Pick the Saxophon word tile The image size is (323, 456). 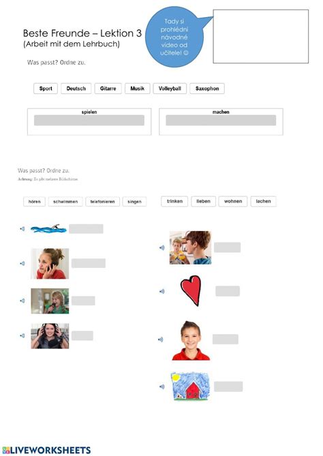pos(207,89)
